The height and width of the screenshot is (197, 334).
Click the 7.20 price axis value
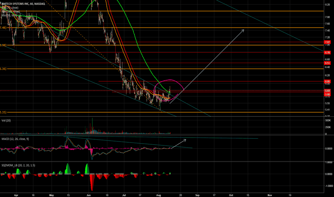pyautogui.click(x=328, y=38)
